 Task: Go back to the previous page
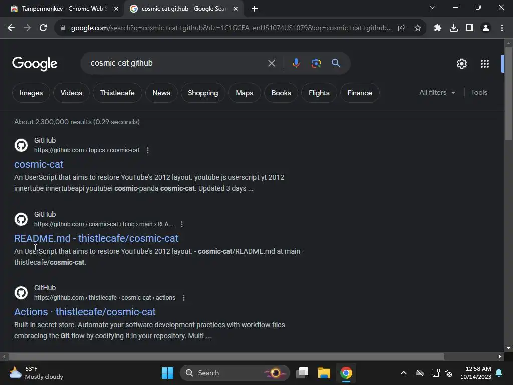[11, 28]
